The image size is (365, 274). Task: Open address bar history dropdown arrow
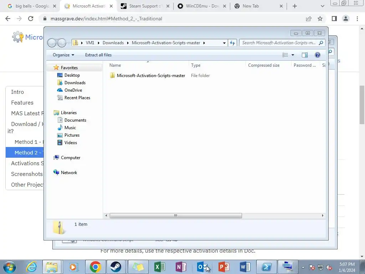[x=224, y=43]
